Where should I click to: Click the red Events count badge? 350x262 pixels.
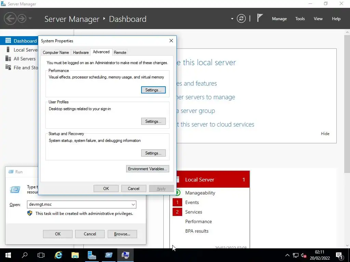click(177, 202)
